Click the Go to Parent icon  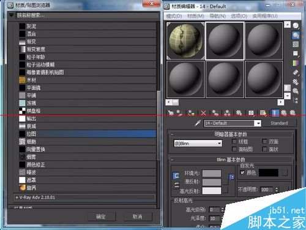click(284, 113)
